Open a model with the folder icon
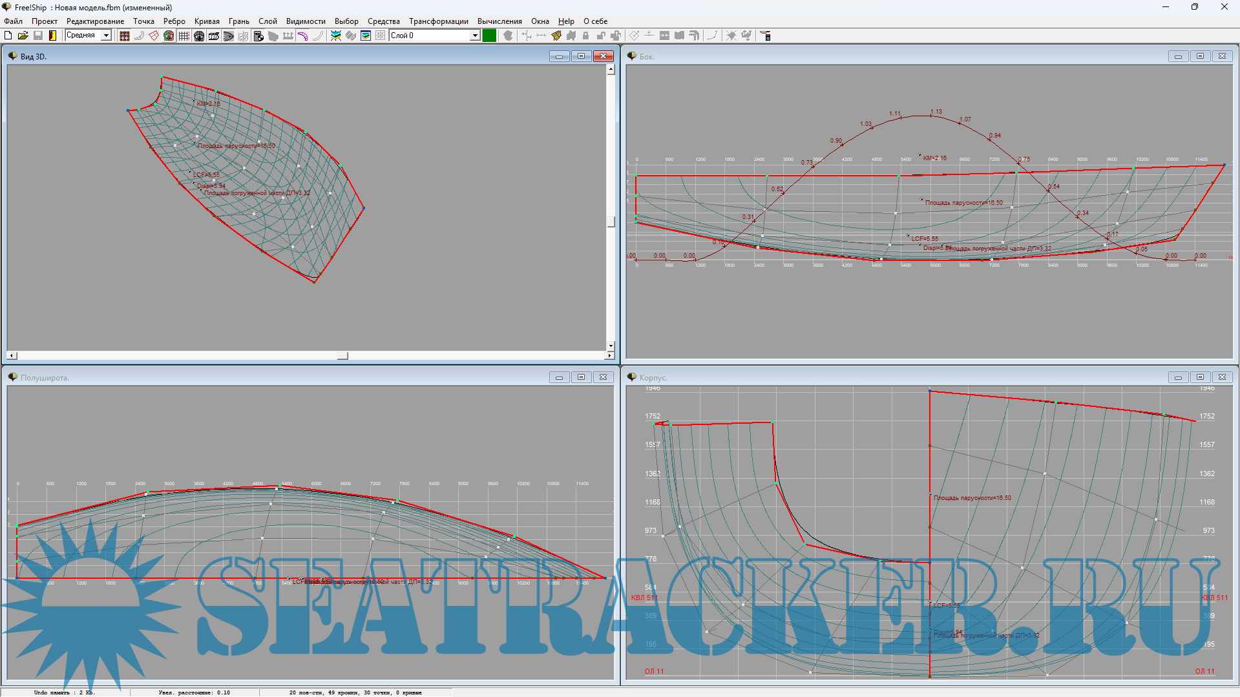The image size is (1240, 697). point(23,36)
